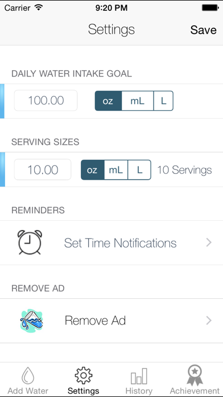Open the Achievement ribbon badge icon

195,375
